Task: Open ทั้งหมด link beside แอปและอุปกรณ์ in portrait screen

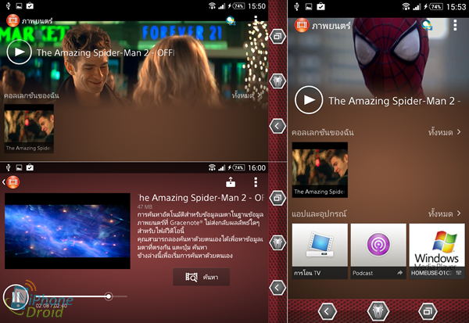Action: 445,214
